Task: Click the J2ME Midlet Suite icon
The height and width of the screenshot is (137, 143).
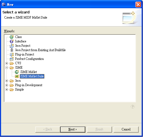Action: click(x=17, y=76)
